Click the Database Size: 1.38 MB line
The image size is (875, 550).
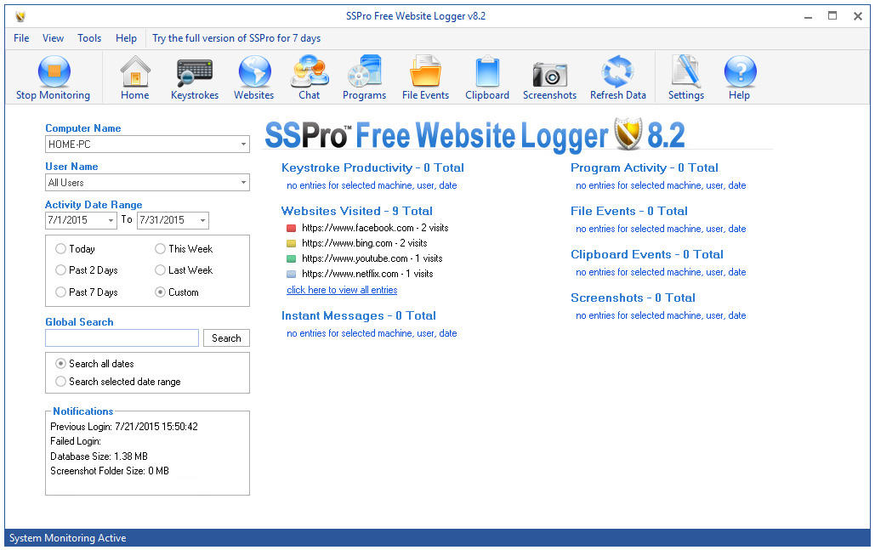tap(99, 456)
